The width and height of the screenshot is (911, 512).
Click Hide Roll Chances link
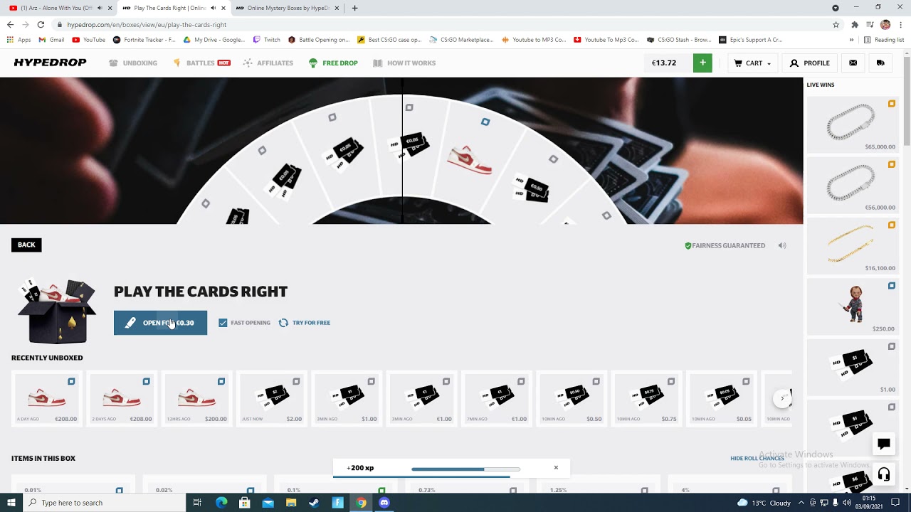[x=757, y=458]
